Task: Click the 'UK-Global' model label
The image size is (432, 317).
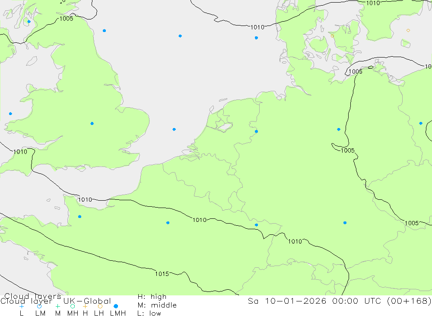Action: tap(87, 301)
